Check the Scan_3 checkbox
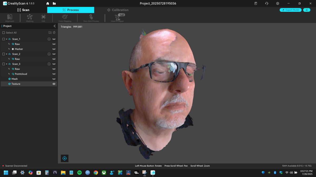The width and height of the screenshot is (316, 177). click(x=4, y=64)
